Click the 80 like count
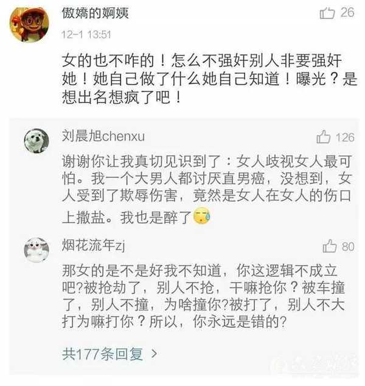Viewport: 365px width, 386px height. (x=348, y=247)
